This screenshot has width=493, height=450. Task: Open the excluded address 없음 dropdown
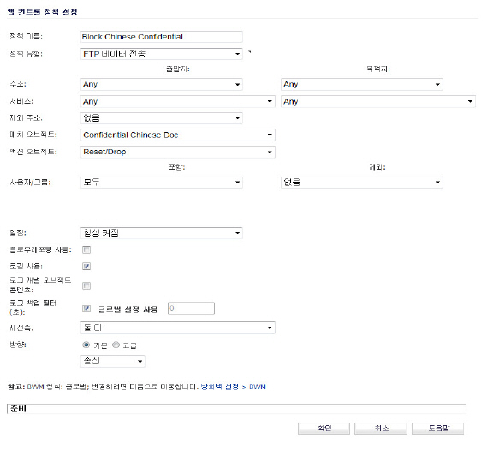[161, 118]
